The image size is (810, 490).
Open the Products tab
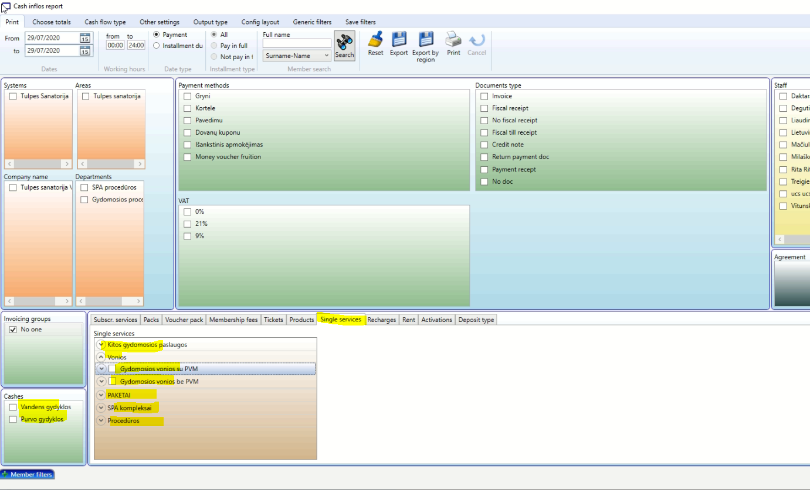click(301, 320)
